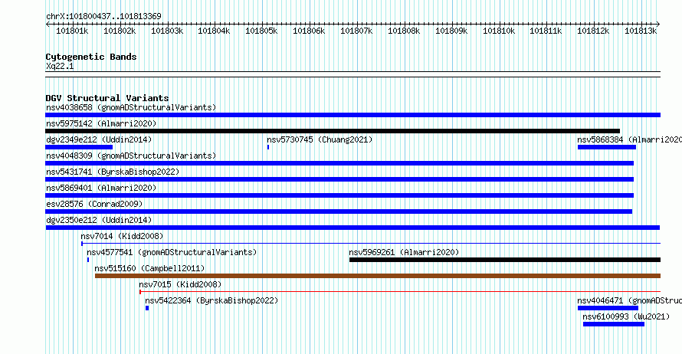Click the 101803k ruler position
The width and height of the screenshot is (682, 354).
click(167, 31)
